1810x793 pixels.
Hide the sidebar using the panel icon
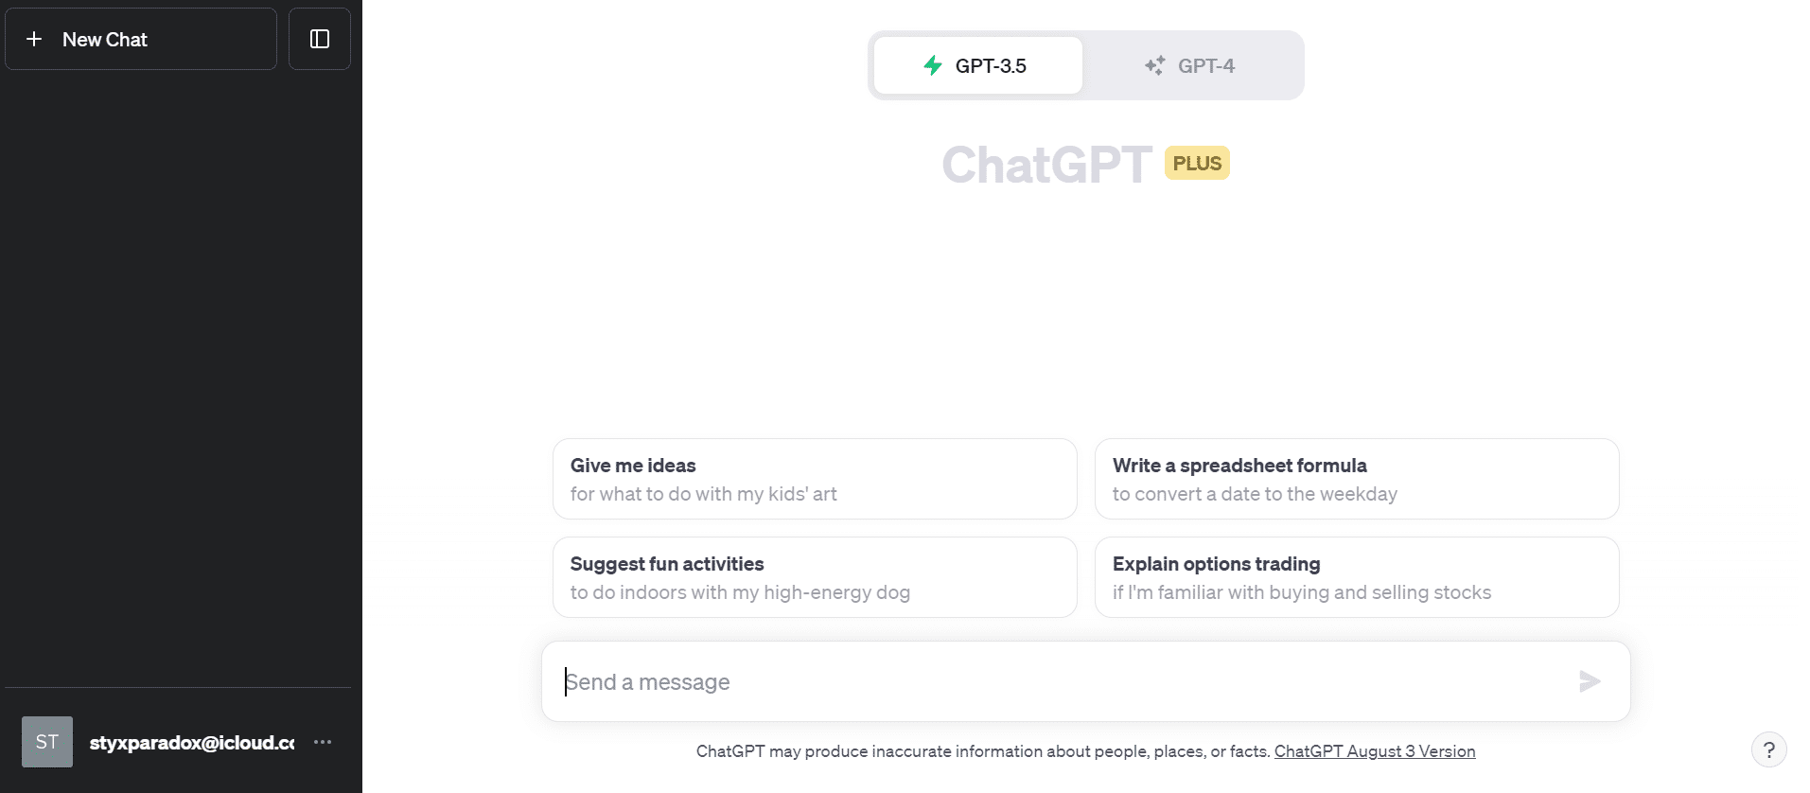point(320,39)
